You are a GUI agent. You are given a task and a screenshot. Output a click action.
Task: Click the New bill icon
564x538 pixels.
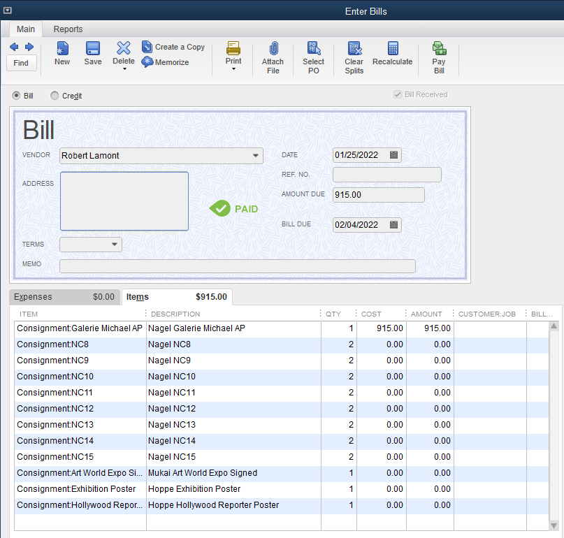coord(62,49)
